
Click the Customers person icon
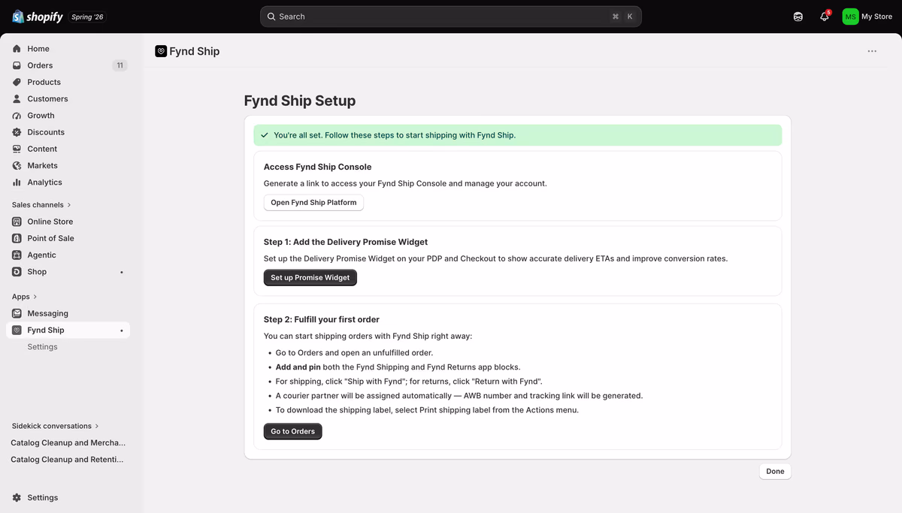(17, 98)
